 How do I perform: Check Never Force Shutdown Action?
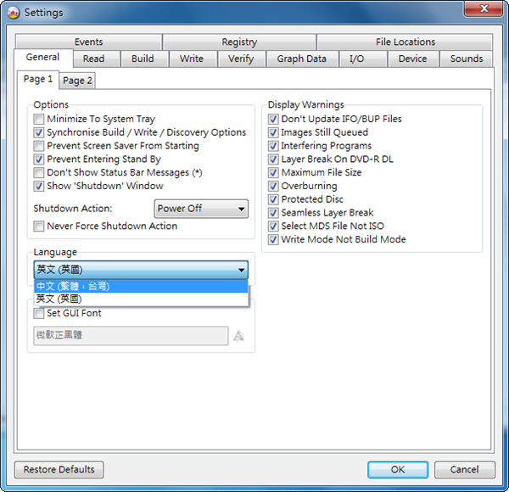39,226
